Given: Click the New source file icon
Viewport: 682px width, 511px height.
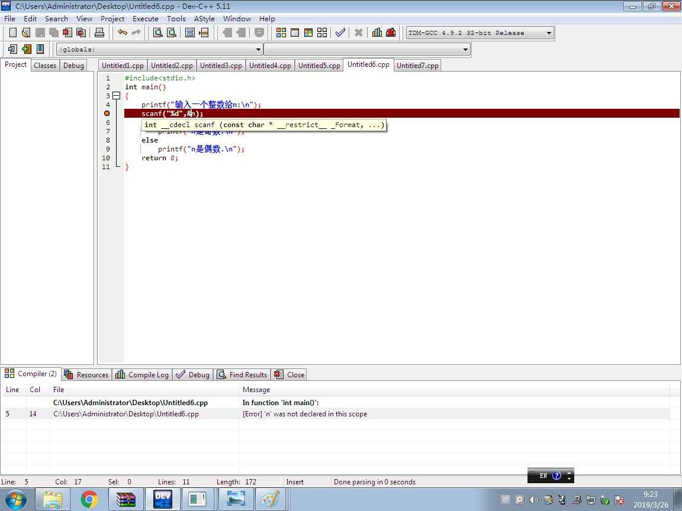Looking at the screenshot, I should point(13,33).
